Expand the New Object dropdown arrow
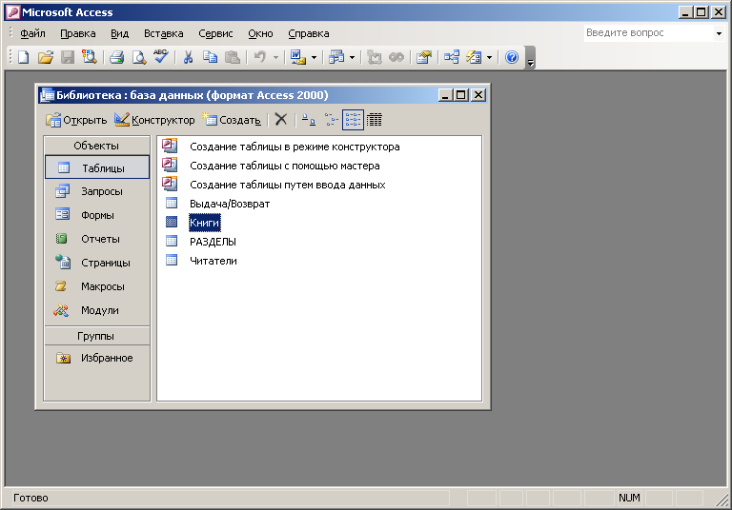 [x=489, y=58]
